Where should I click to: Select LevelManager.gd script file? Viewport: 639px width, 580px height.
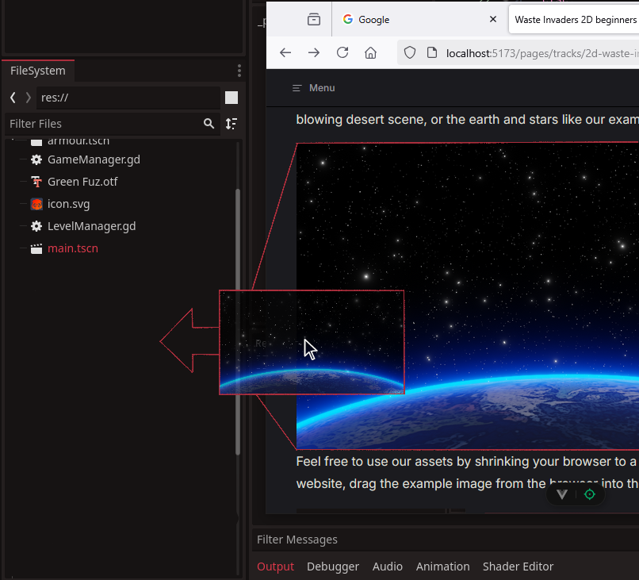coord(92,226)
